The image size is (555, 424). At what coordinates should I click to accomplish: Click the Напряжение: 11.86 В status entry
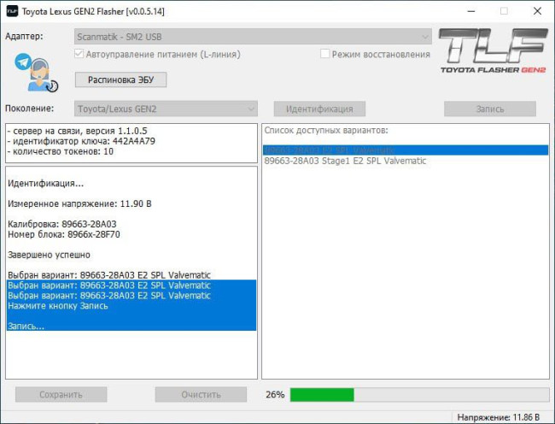pyautogui.click(x=499, y=417)
